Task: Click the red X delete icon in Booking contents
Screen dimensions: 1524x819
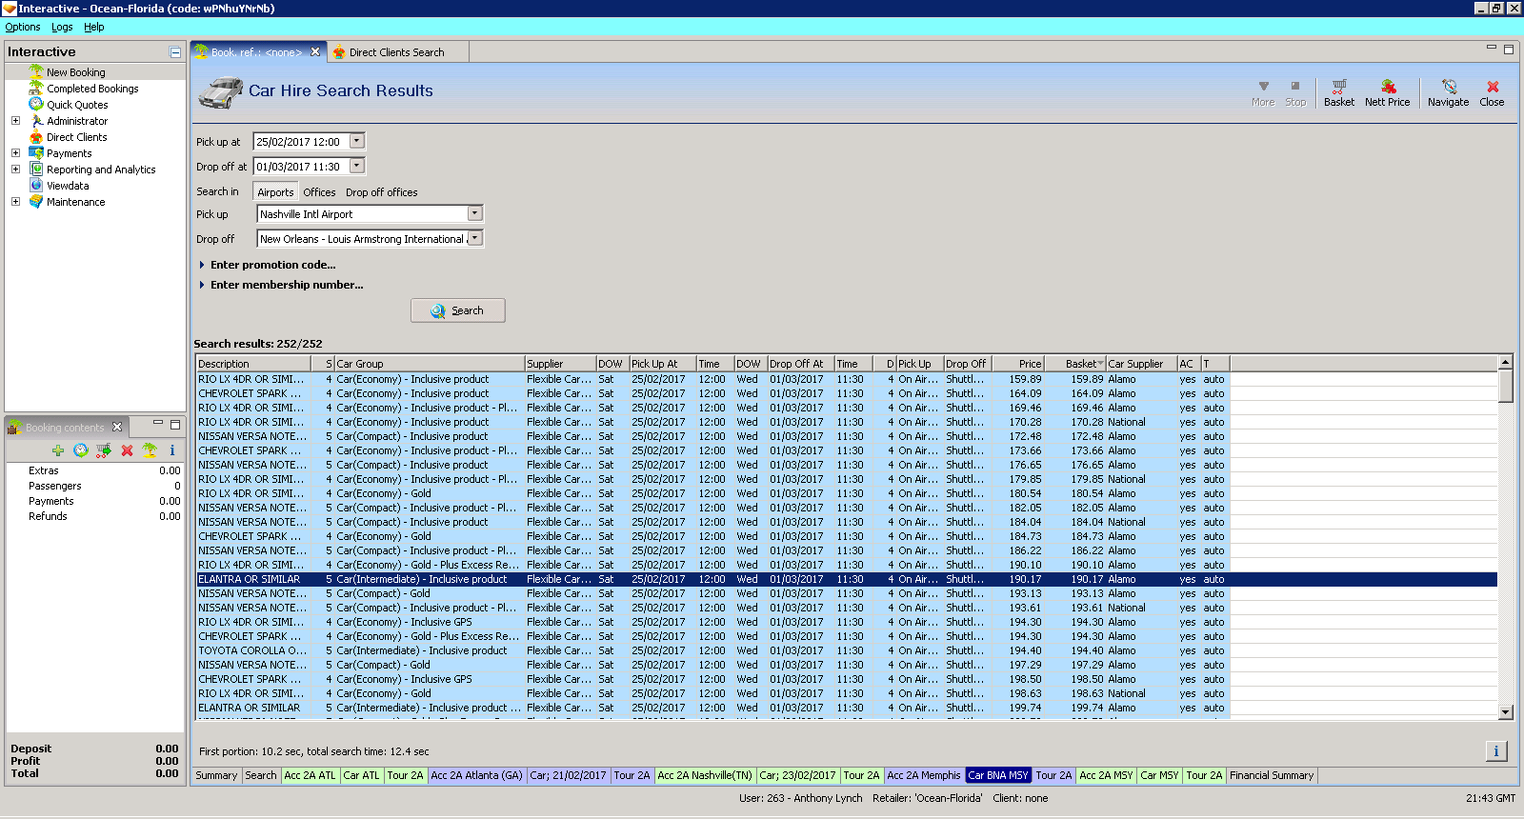Action: point(127,450)
